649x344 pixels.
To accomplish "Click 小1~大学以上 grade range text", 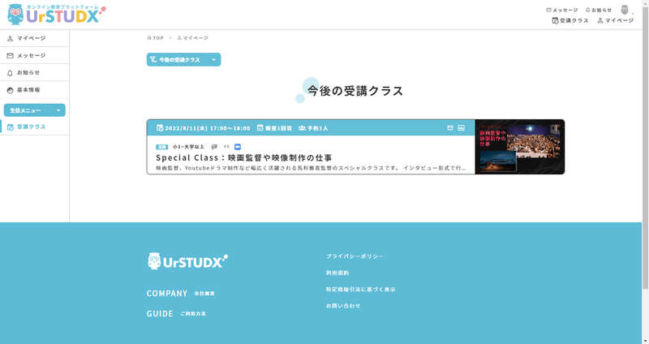I will (x=188, y=147).
